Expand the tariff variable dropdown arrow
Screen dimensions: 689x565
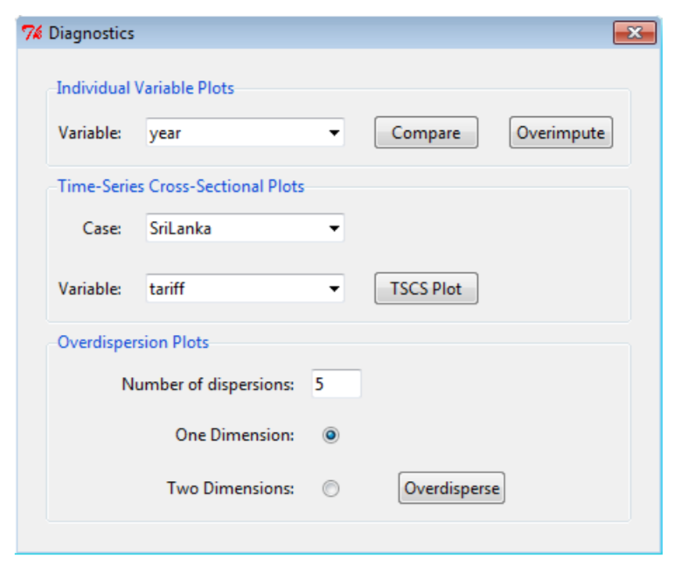pos(333,288)
